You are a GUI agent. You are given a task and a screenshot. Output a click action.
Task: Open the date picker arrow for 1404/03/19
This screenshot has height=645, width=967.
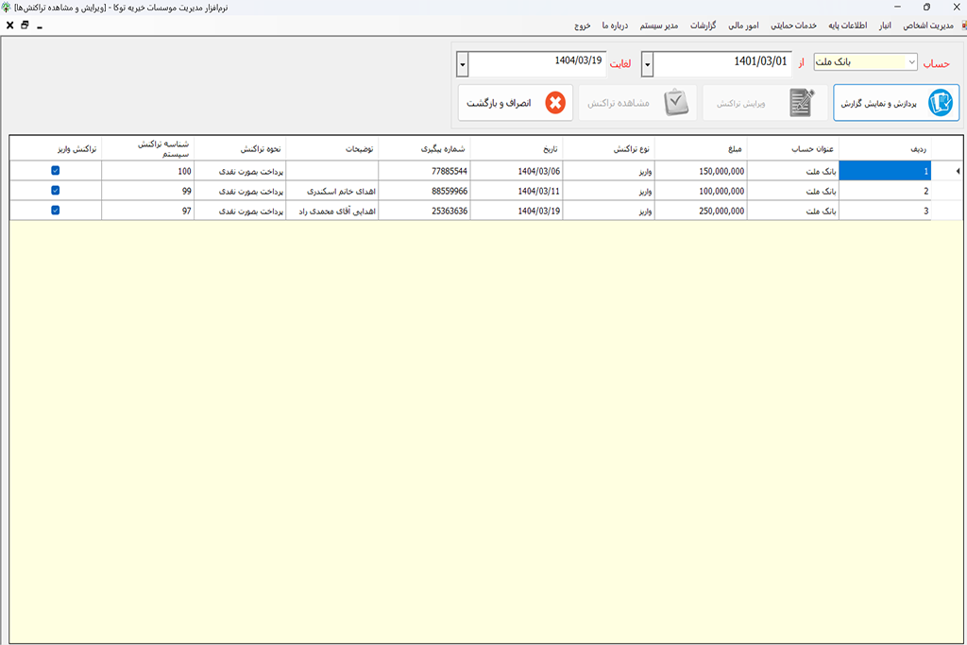(462, 65)
